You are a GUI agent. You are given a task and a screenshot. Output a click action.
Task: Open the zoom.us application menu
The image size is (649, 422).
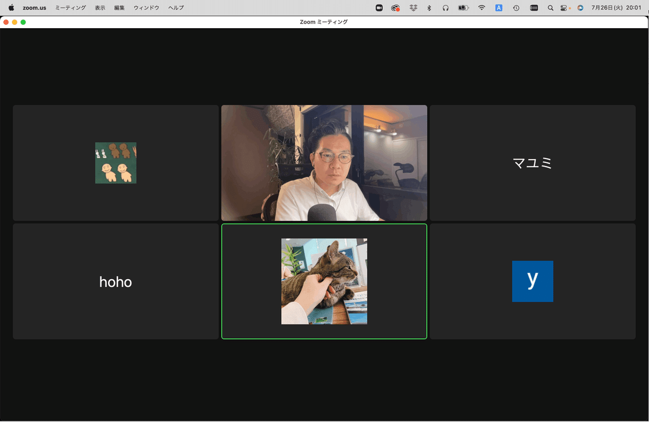point(35,8)
